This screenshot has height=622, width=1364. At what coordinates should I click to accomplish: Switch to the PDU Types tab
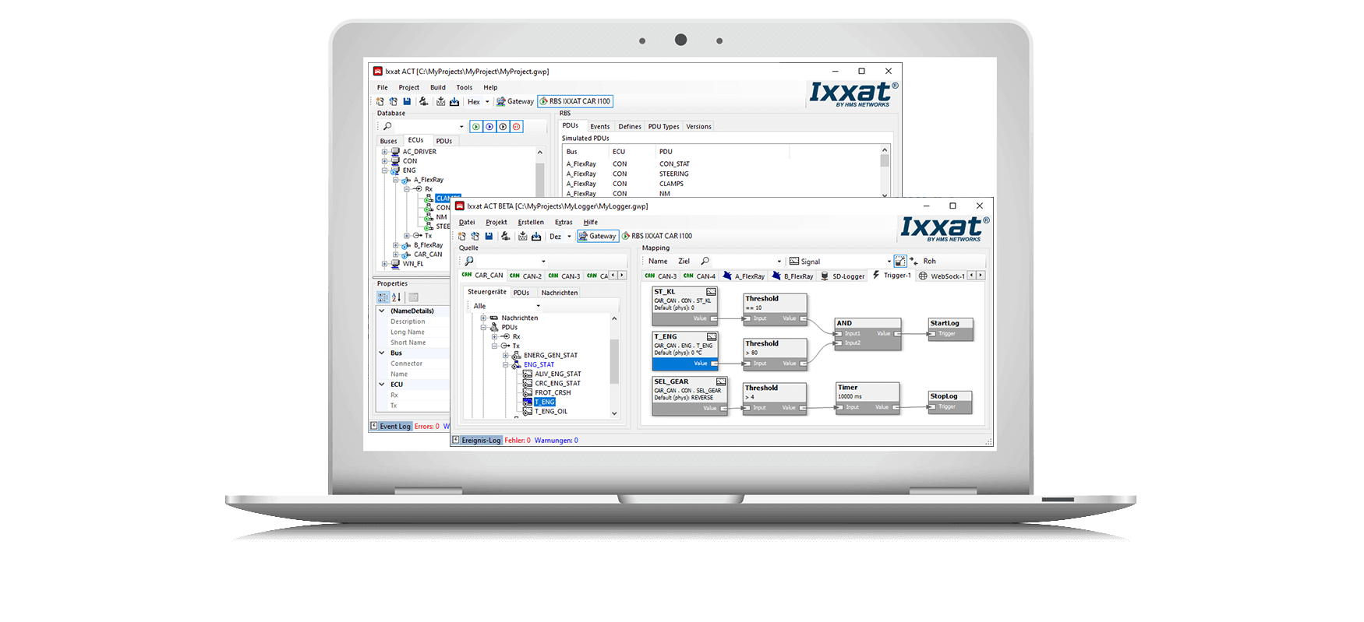pyautogui.click(x=663, y=126)
